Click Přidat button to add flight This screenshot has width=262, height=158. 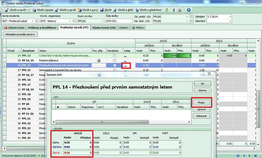pyautogui.click(x=201, y=103)
